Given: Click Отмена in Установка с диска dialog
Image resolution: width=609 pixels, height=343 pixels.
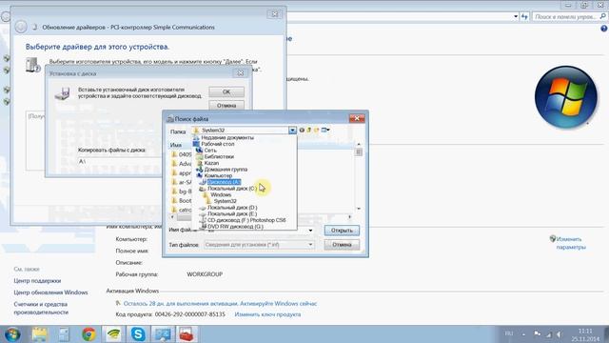Looking at the screenshot, I should click(226, 106).
